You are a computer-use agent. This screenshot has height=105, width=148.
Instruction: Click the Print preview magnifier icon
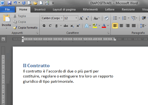click(30, 3)
